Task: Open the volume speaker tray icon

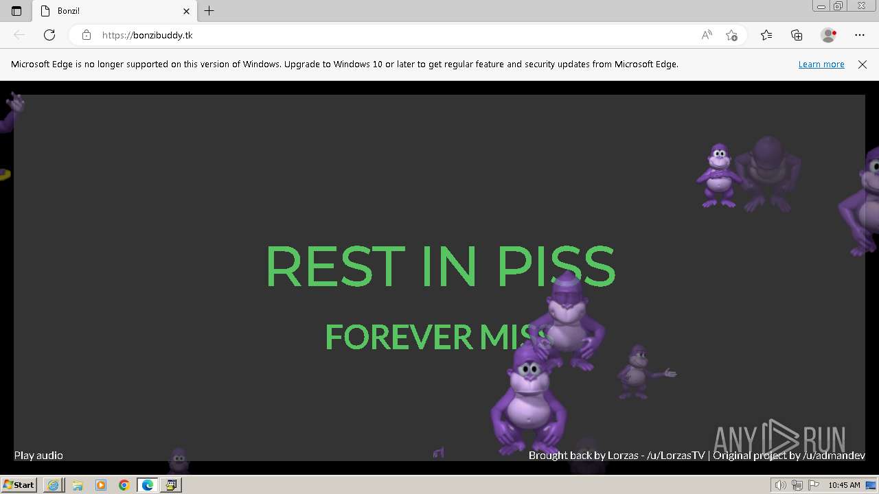Action: [x=781, y=485]
